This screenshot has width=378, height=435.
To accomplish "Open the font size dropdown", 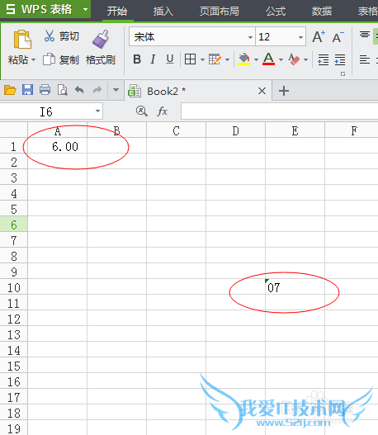I will (300, 37).
